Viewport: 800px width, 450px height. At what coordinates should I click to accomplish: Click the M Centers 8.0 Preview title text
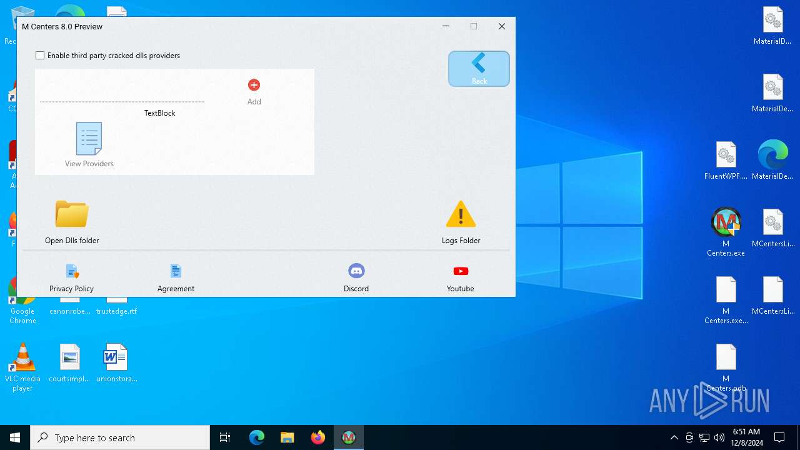click(62, 27)
